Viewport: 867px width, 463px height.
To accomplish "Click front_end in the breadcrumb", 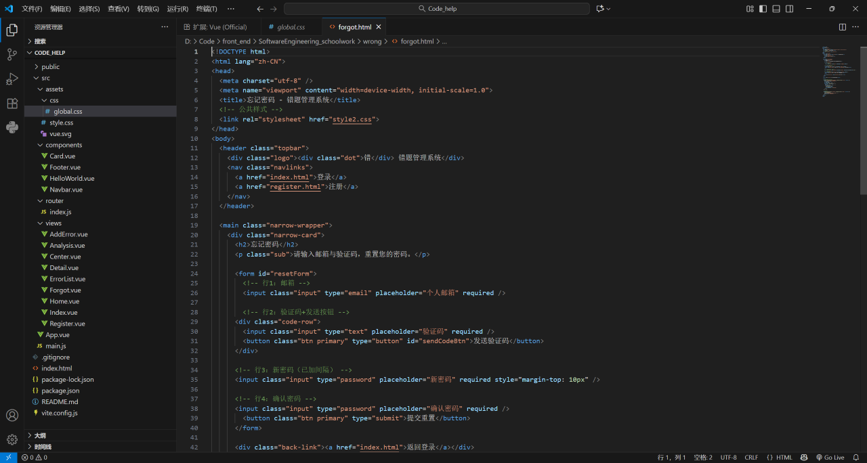I will (x=236, y=41).
